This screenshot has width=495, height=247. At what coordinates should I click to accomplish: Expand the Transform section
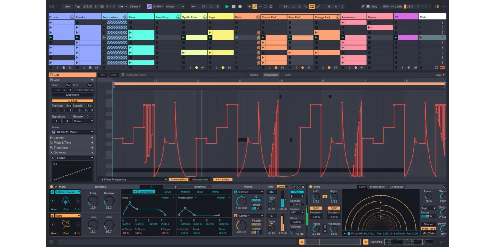72,147
